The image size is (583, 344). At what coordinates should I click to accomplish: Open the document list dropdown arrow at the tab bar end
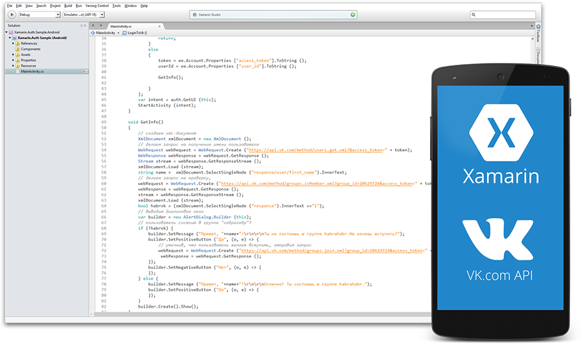pyautogui.click(x=532, y=26)
